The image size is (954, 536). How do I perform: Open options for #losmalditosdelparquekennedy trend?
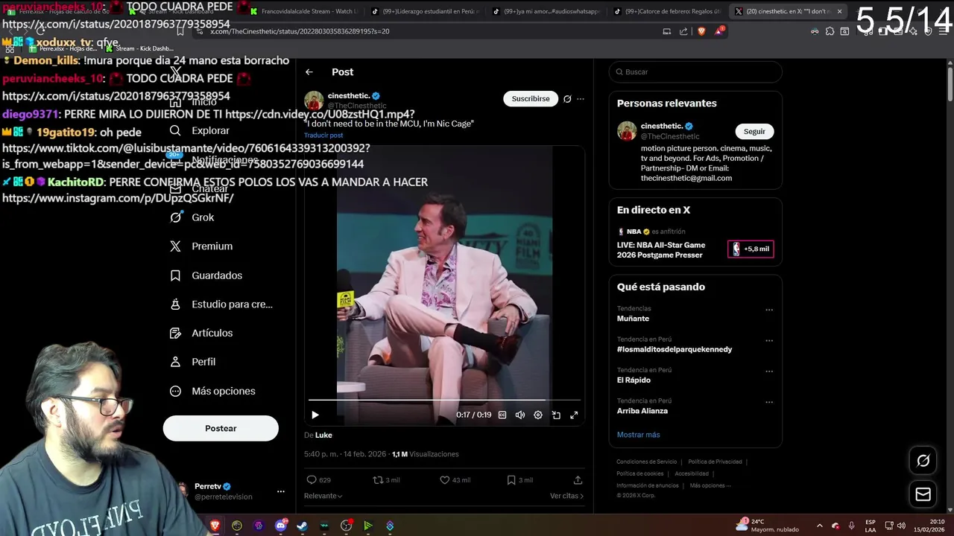coord(769,341)
